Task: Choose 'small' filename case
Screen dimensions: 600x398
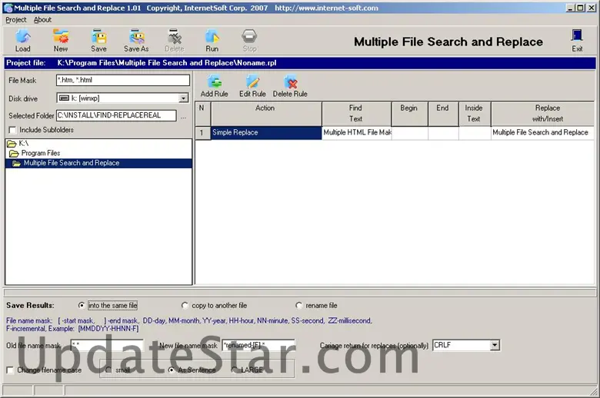Action: point(108,370)
